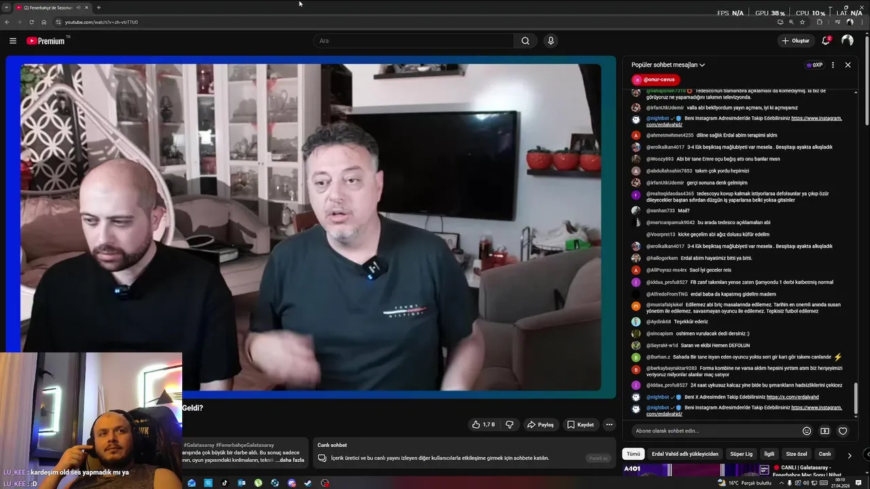Select the Tümü filter chip
Image resolution: width=870 pixels, height=489 pixels.
tap(633, 454)
